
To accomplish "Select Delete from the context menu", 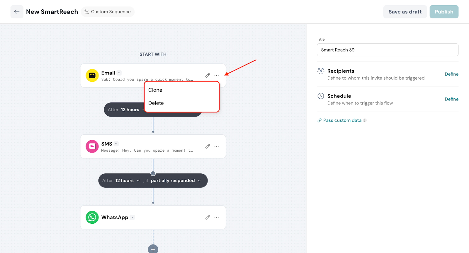I will 156,103.
